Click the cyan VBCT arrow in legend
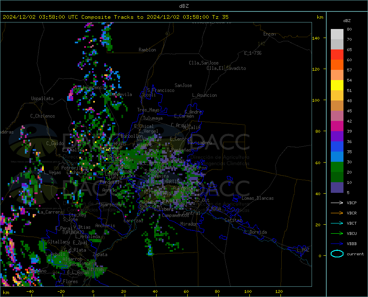This screenshot has height=297, width=368. tap(337, 223)
